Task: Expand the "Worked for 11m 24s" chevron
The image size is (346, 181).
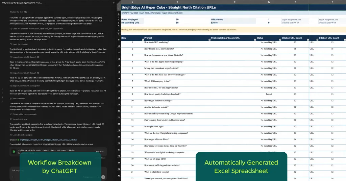Action: (28, 12)
